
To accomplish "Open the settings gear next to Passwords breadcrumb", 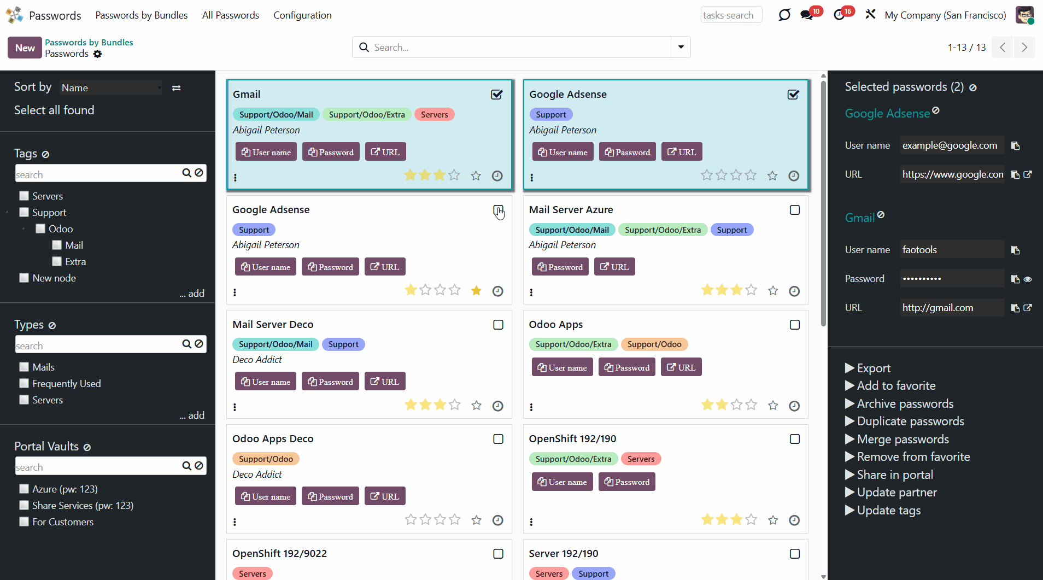I will tap(97, 54).
